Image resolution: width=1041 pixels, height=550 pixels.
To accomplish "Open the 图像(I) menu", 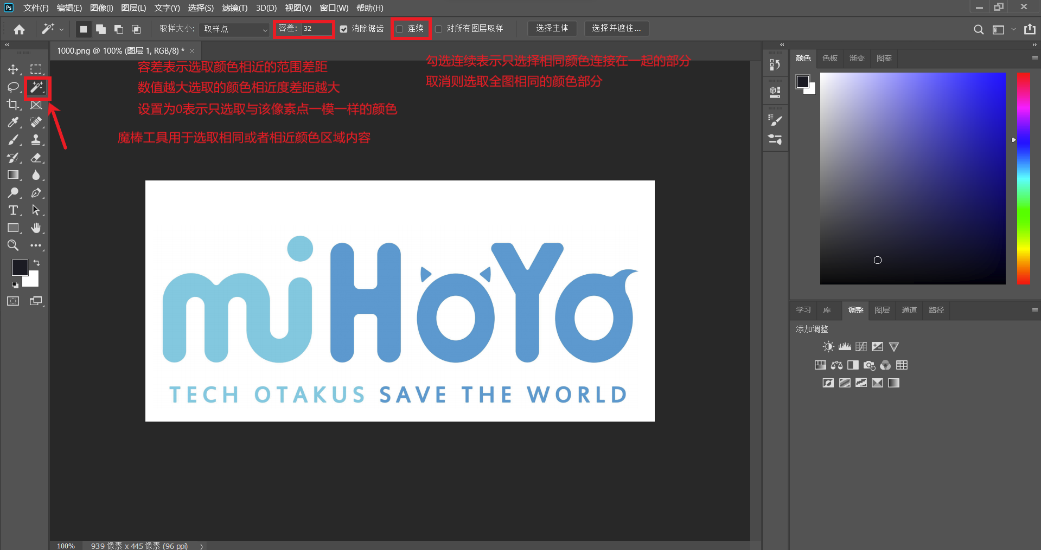I will 101,8.
